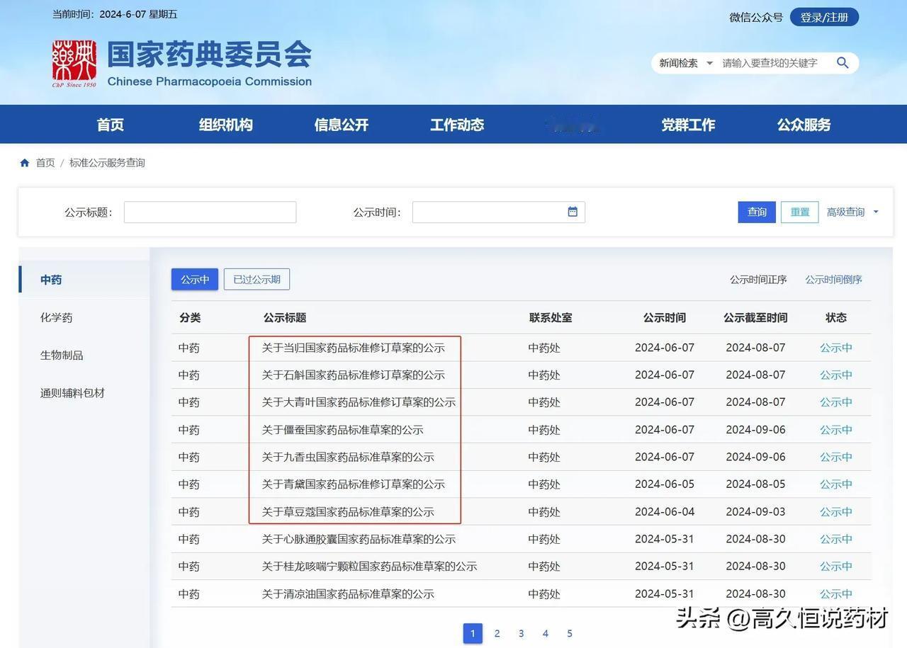Go to page 1 of results
Screen dimensions: 907x648
(473, 633)
